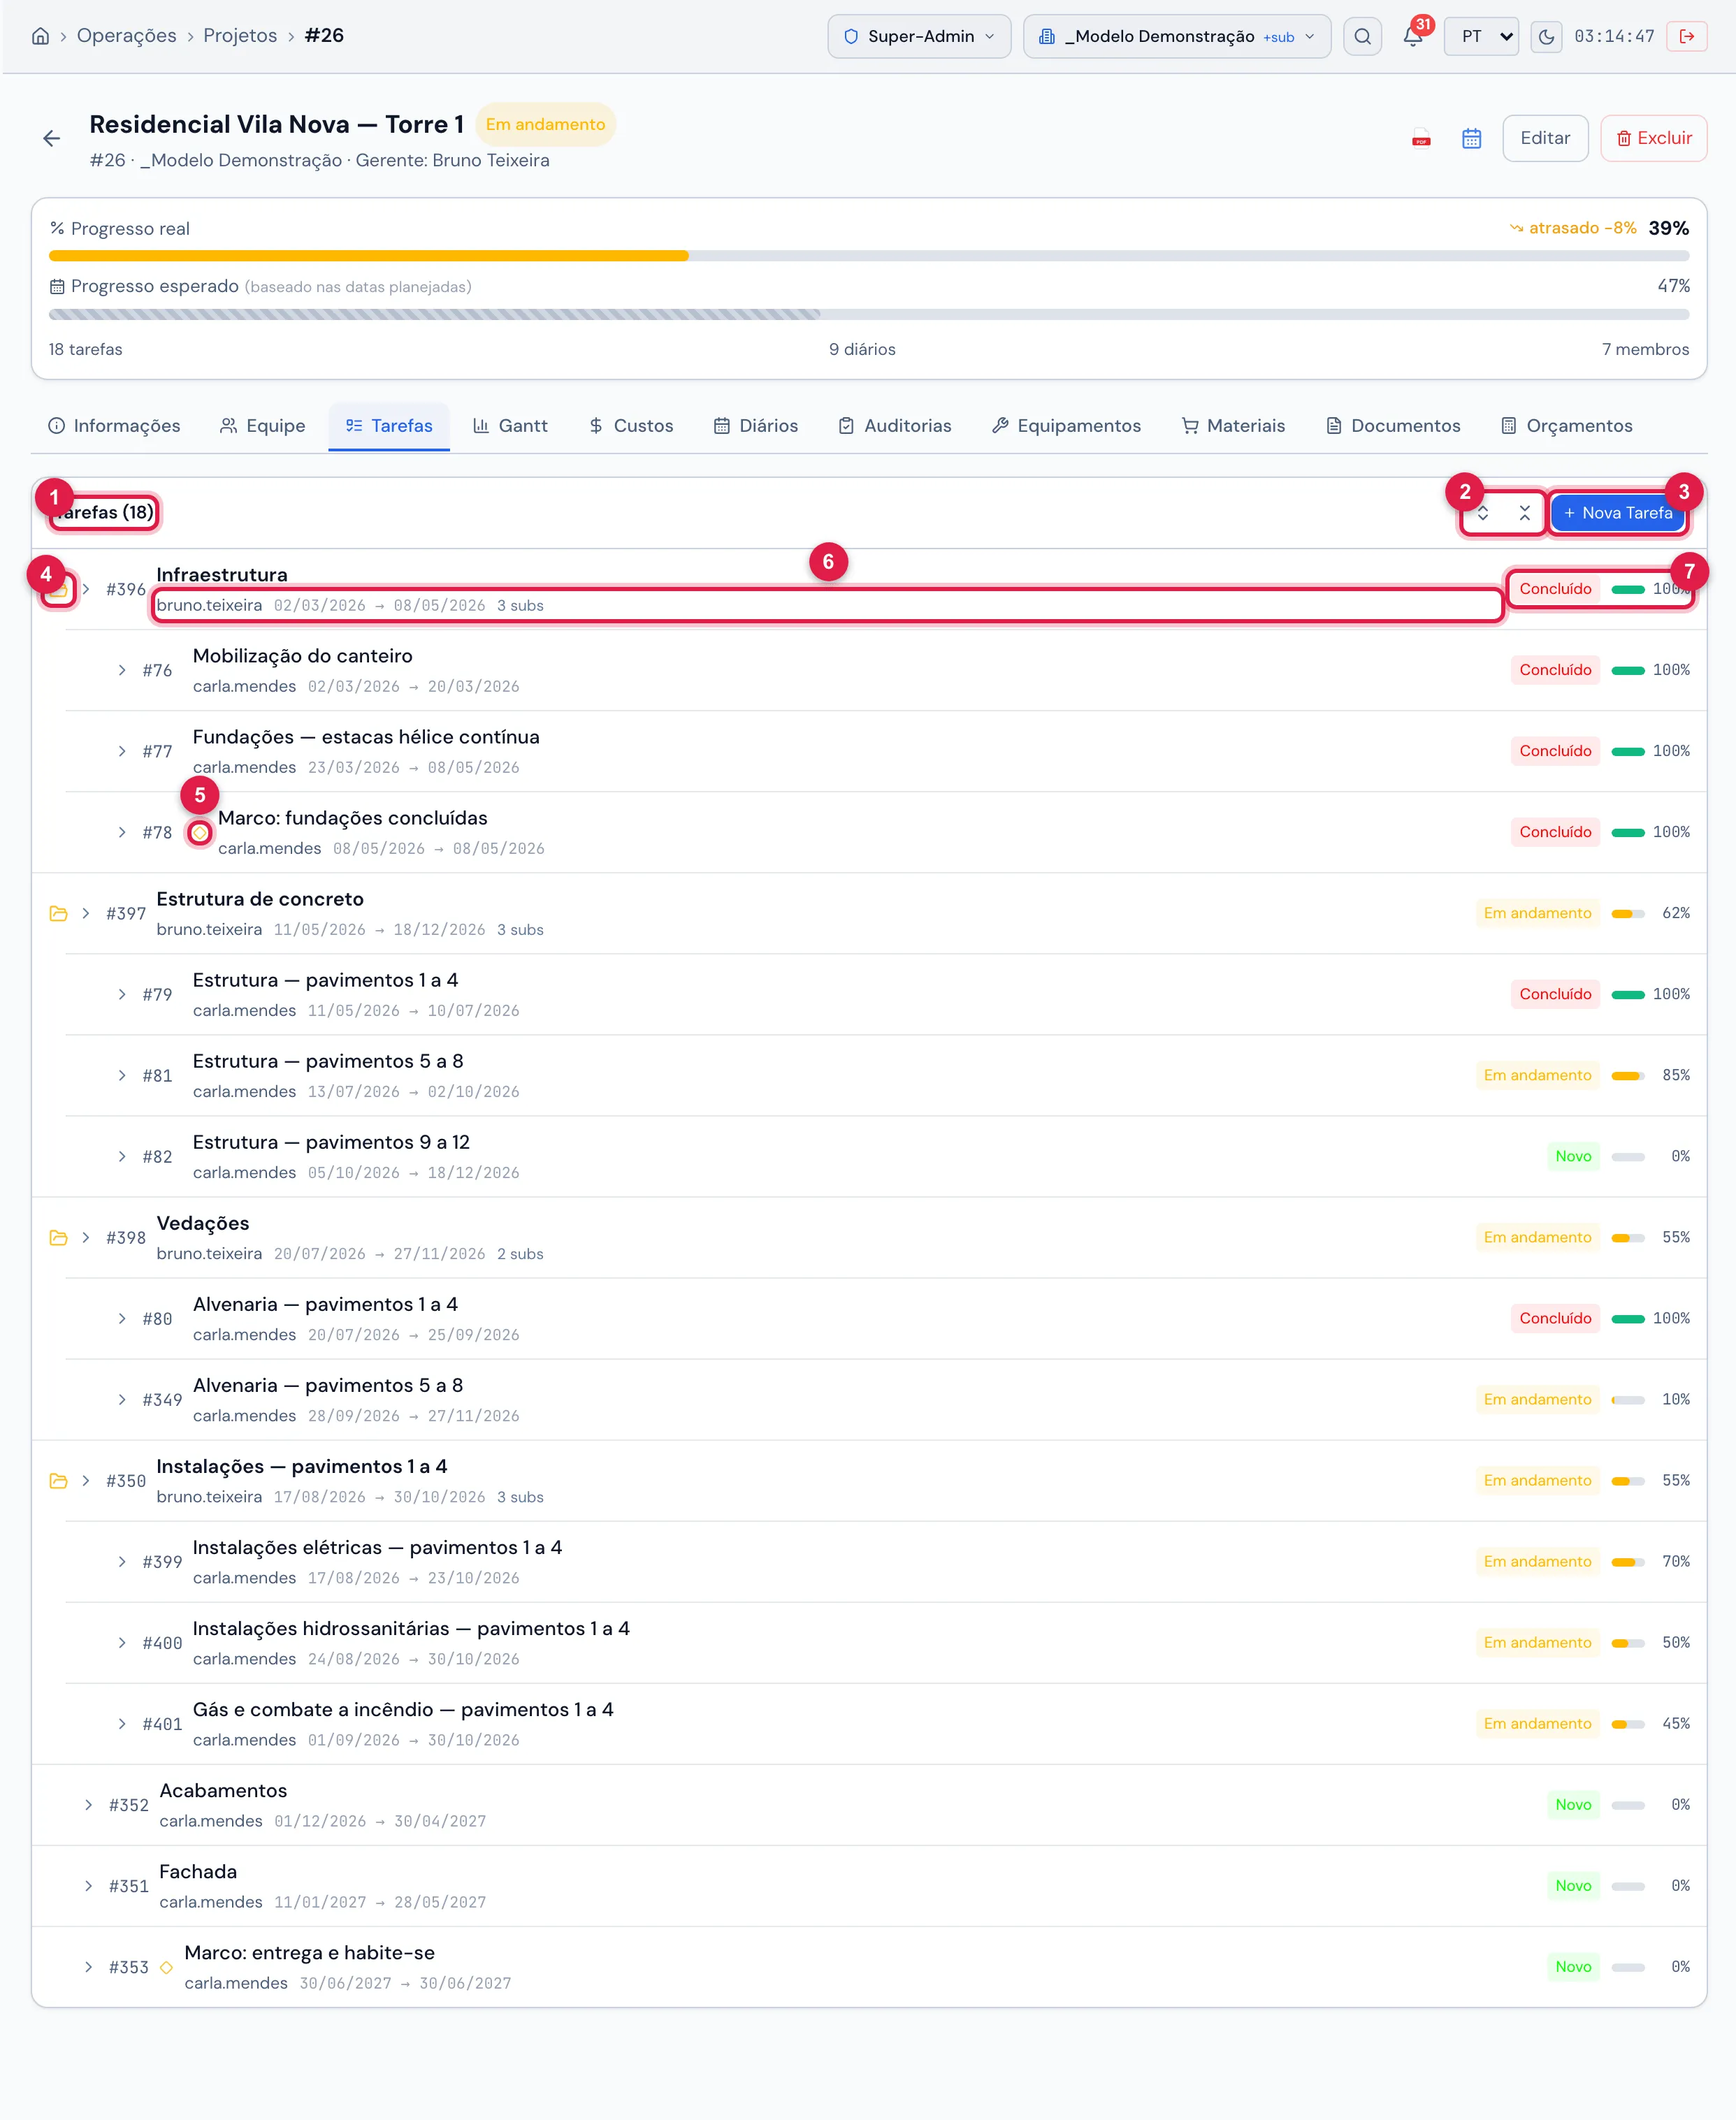Click folder icon of Infraestrutura task
The width and height of the screenshot is (1736, 2120).
pos(58,590)
